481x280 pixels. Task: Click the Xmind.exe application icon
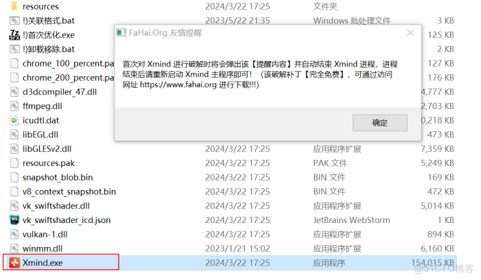[x=14, y=263]
